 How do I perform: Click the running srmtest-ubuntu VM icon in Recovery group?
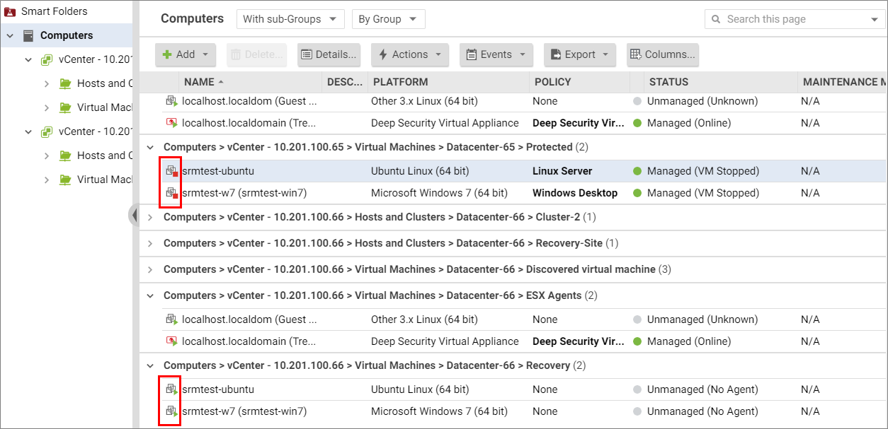[171, 389]
